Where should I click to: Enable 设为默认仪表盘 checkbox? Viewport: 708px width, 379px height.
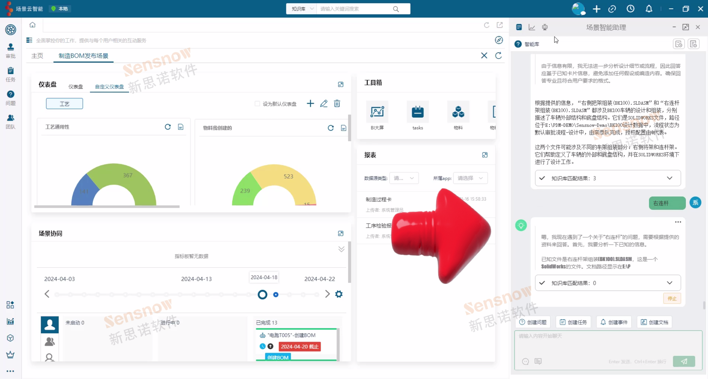(257, 104)
